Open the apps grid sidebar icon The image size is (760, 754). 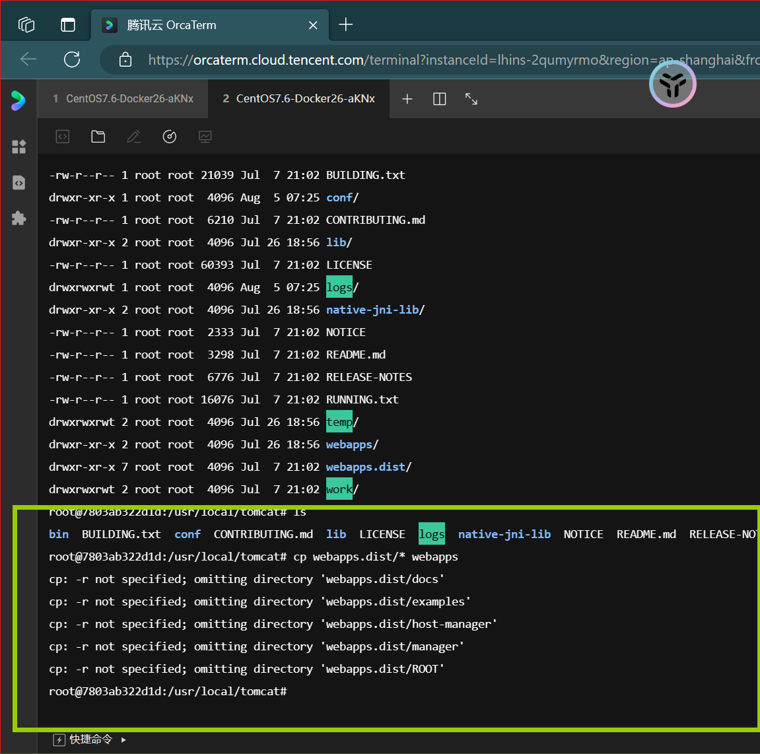pyautogui.click(x=19, y=147)
